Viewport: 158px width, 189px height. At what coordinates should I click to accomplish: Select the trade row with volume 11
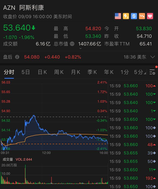(133, 170)
